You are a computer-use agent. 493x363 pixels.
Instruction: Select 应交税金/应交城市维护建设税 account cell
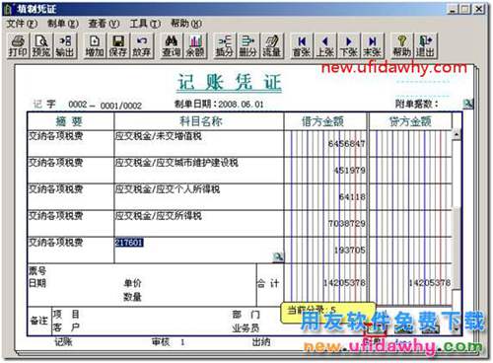click(199, 171)
